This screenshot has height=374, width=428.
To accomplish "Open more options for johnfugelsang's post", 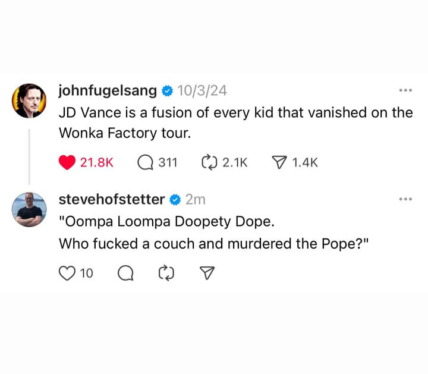I will [405, 90].
